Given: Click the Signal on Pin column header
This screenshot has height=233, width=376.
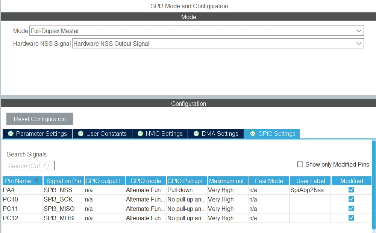Looking at the screenshot, I should 64,181.
